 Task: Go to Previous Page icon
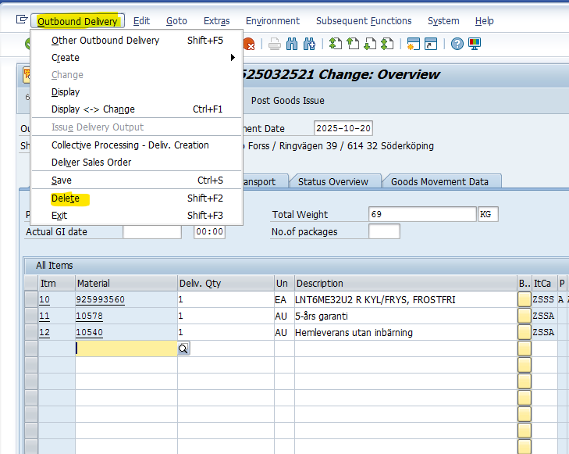click(353, 44)
